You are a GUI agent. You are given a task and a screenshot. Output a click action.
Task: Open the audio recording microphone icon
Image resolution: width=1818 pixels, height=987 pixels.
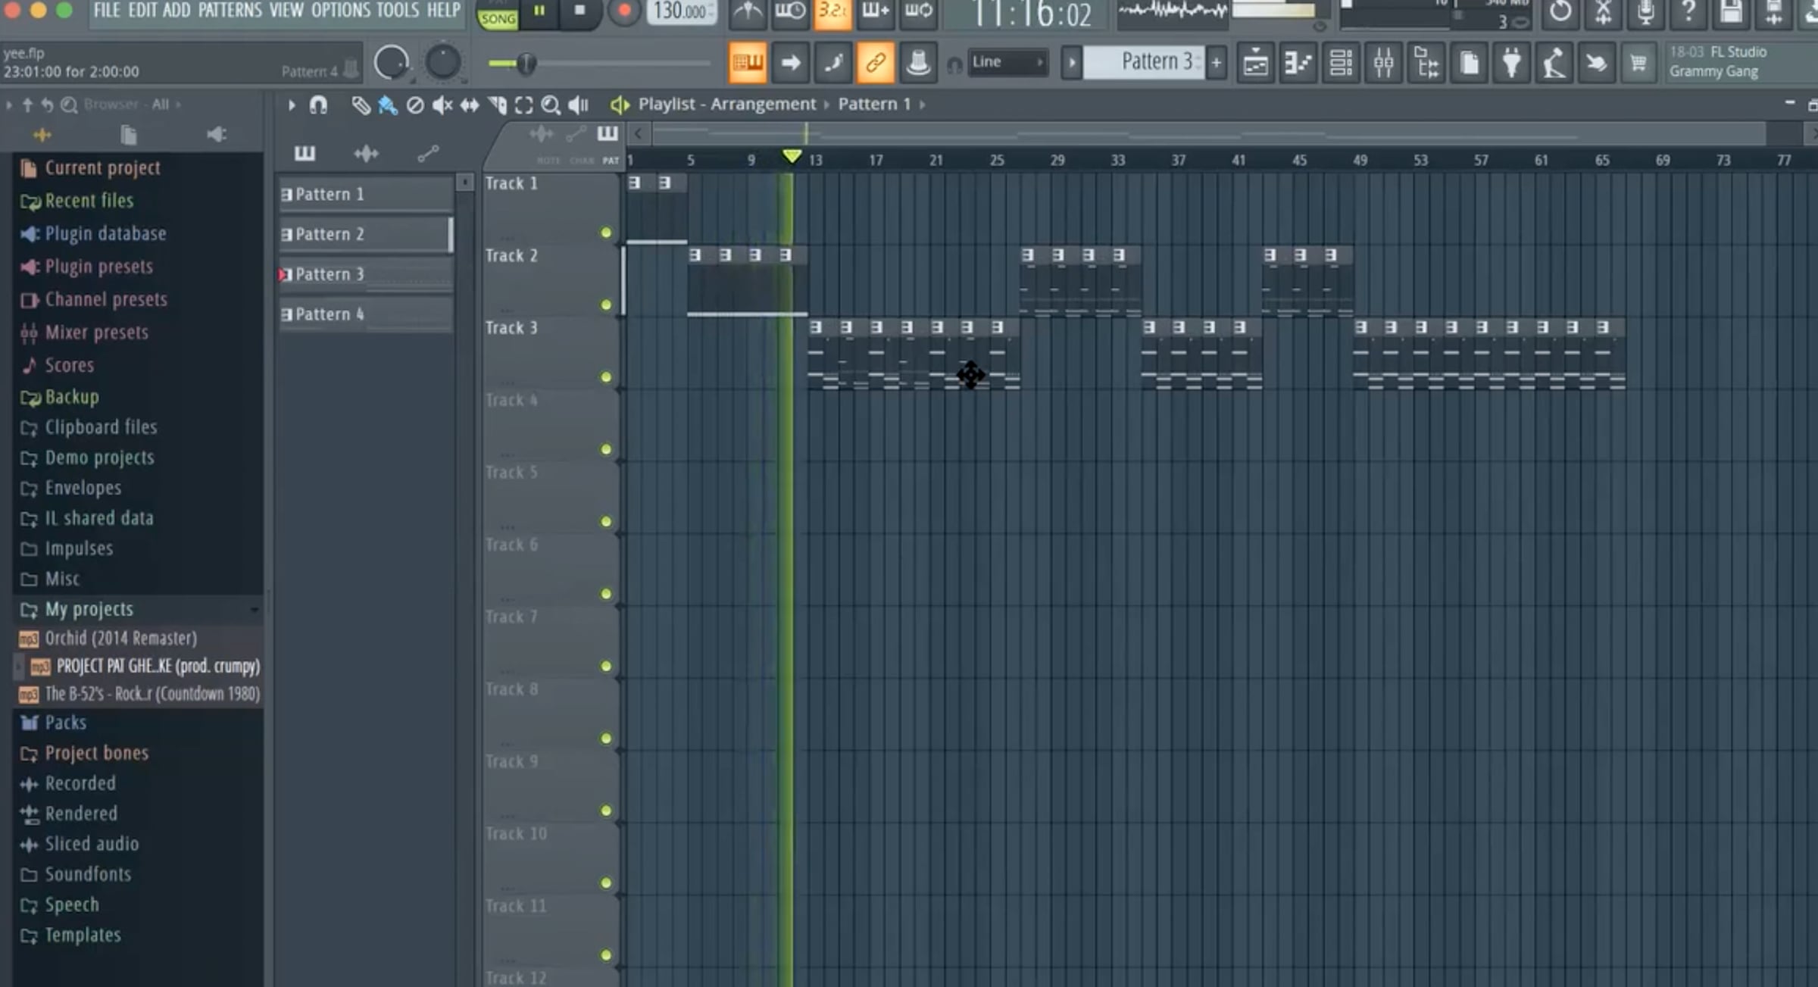1645,12
